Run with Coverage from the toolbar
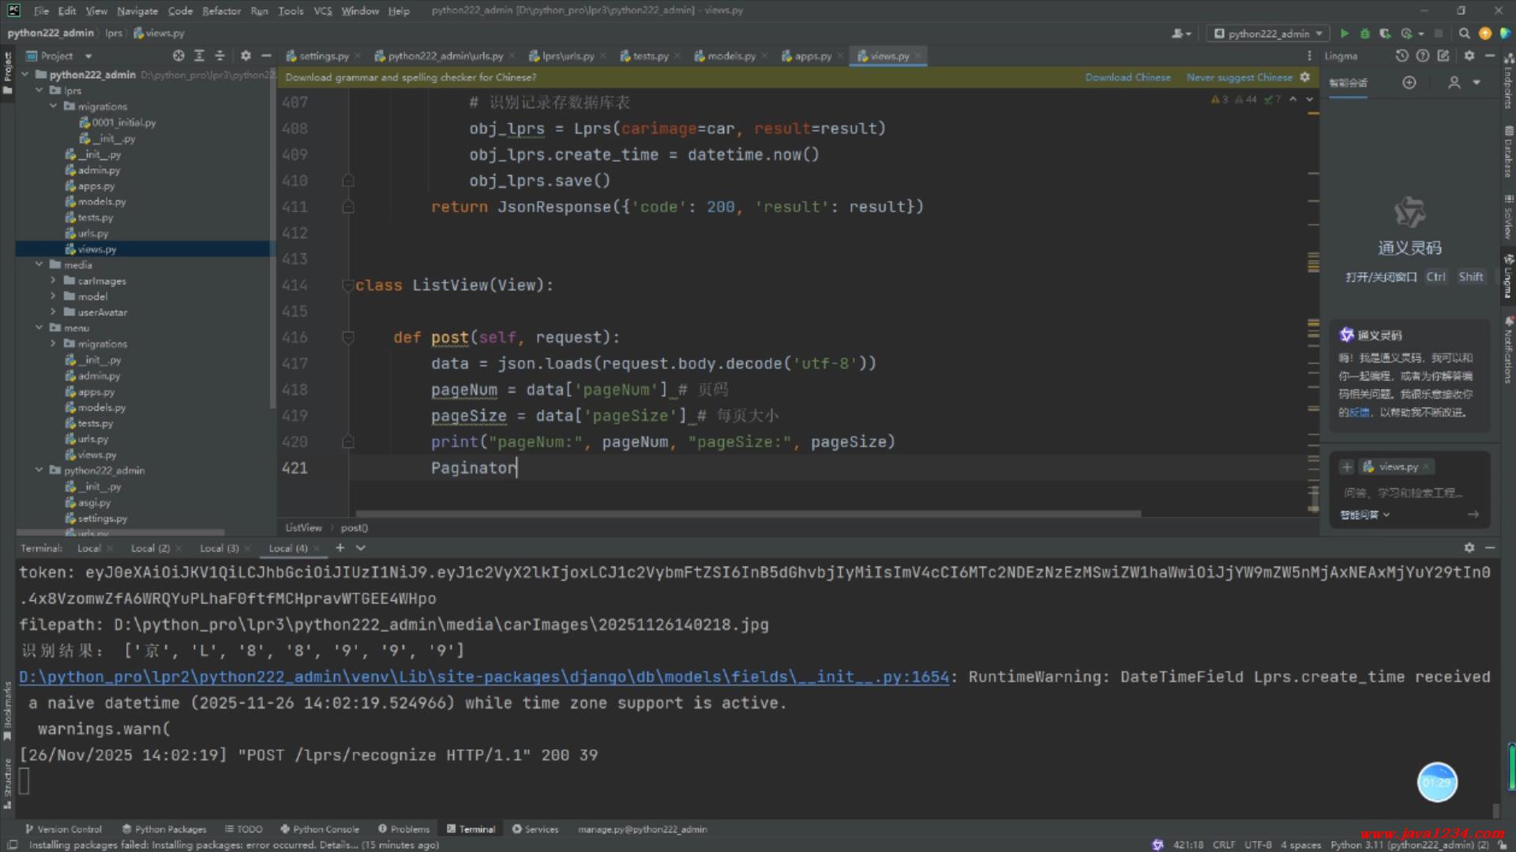1516x852 pixels. [x=1385, y=33]
